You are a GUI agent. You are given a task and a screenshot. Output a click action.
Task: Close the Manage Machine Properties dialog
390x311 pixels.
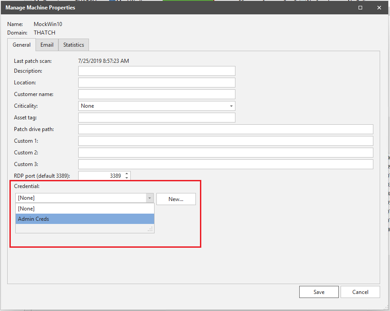click(x=379, y=8)
